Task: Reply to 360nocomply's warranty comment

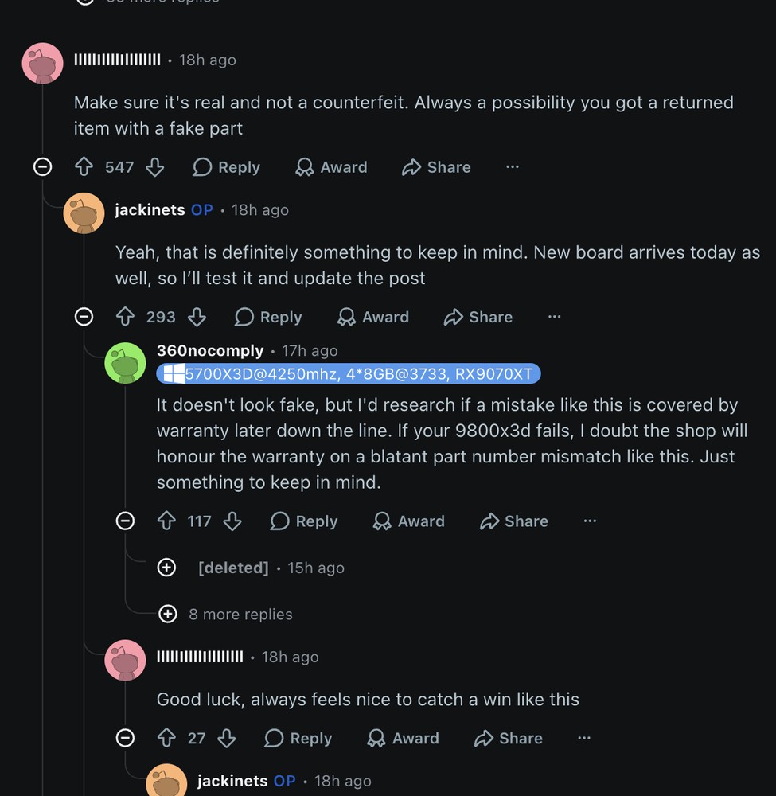Action: tap(303, 521)
